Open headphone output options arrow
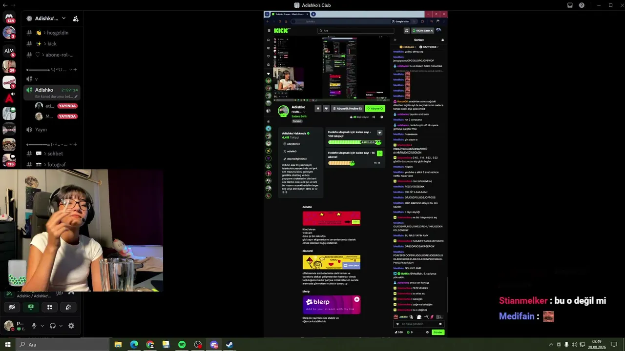This screenshot has width=625, height=351. click(x=61, y=326)
